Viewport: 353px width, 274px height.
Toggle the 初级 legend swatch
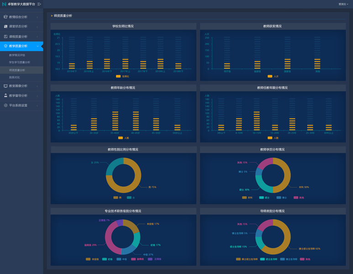click(x=105, y=259)
